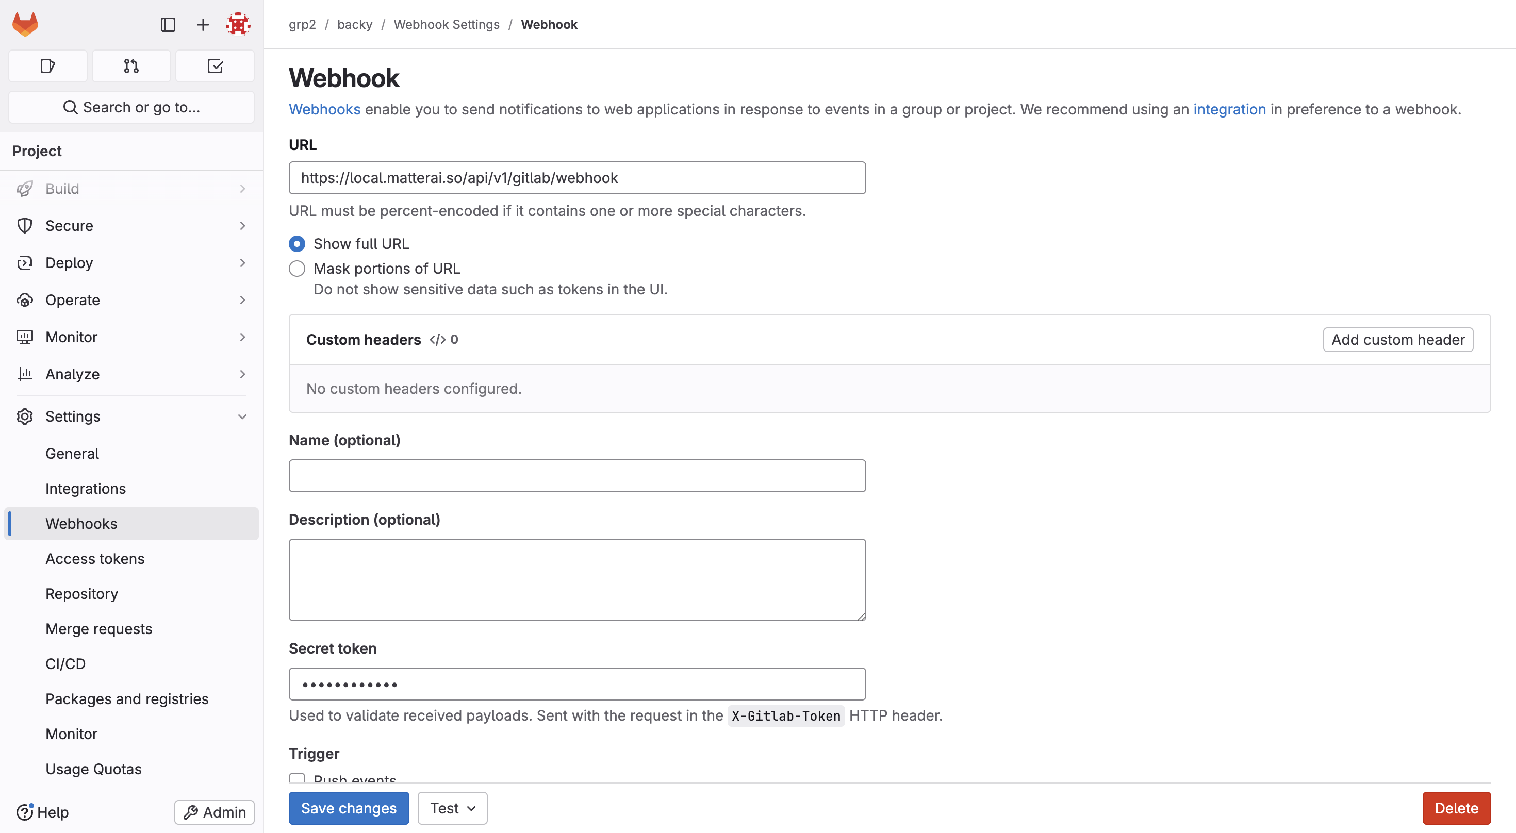Image resolution: width=1516 pixels, height=833 pixels.
Task: Select the issues icon
Action: point(47,66)
